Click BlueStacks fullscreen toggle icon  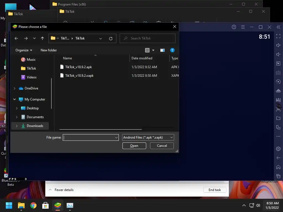[x=278, y=36]
